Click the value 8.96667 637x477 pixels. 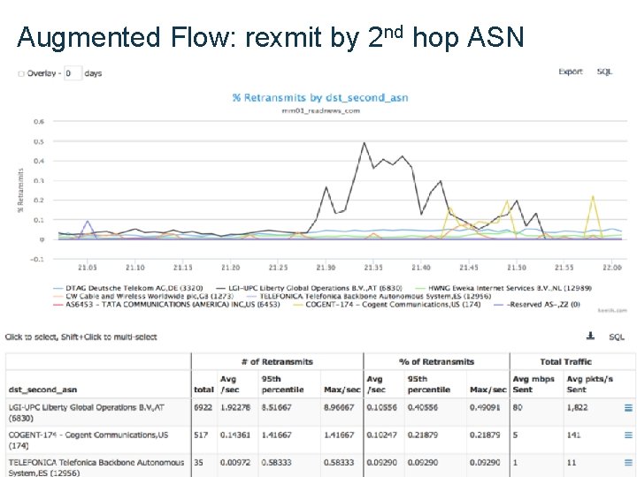339,407
